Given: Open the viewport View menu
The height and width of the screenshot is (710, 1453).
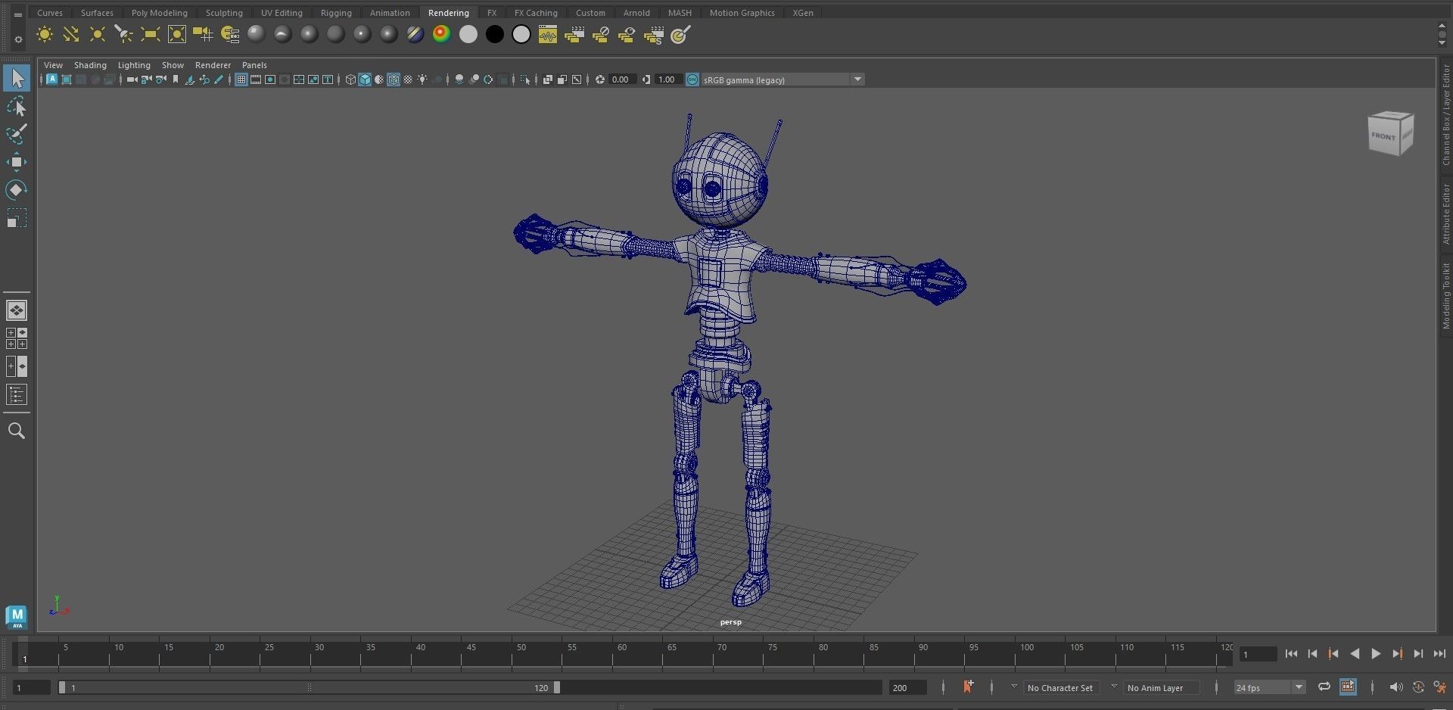Looking at the screenshot, I should click(53, 65).
